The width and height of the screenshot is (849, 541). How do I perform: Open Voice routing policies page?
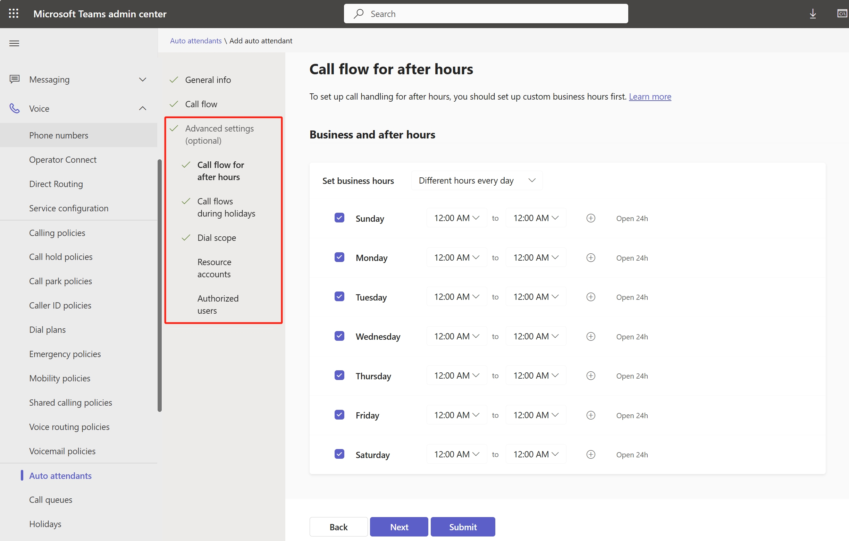coord(69,427)
